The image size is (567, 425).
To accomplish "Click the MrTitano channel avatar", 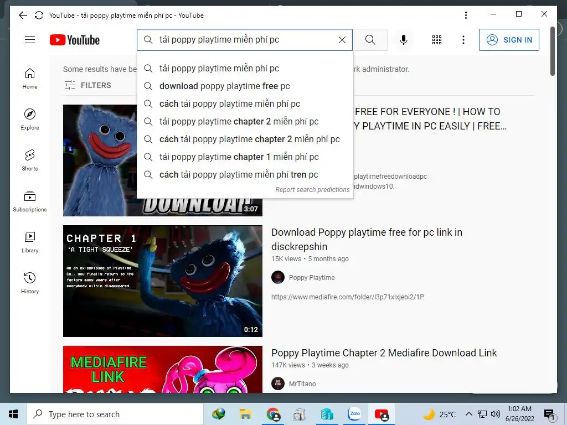I will pyautogui.click(x=278, y=384).
